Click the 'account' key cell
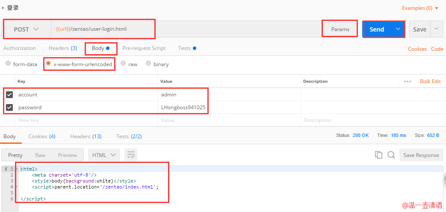Viewport: 446px width, 212px height. [86, 95]
